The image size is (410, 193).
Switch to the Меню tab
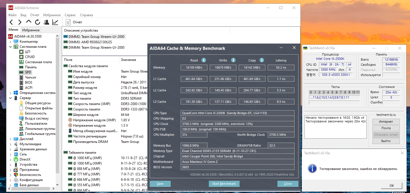pyautogui.click(x=13, y=30)
